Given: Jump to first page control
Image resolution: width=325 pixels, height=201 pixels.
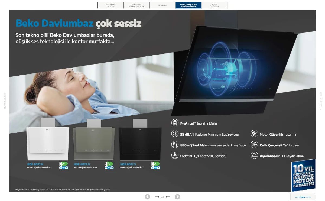Looking at the screenshot, I should (157, 197).
